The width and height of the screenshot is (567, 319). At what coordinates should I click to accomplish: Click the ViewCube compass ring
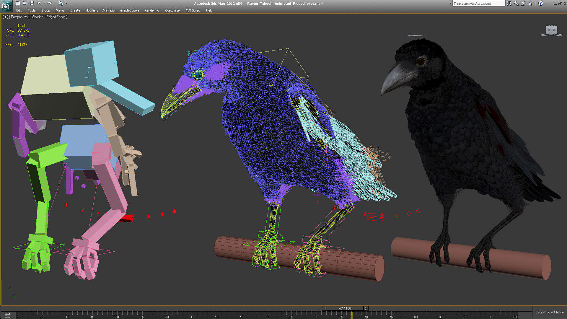pos(551,35)
